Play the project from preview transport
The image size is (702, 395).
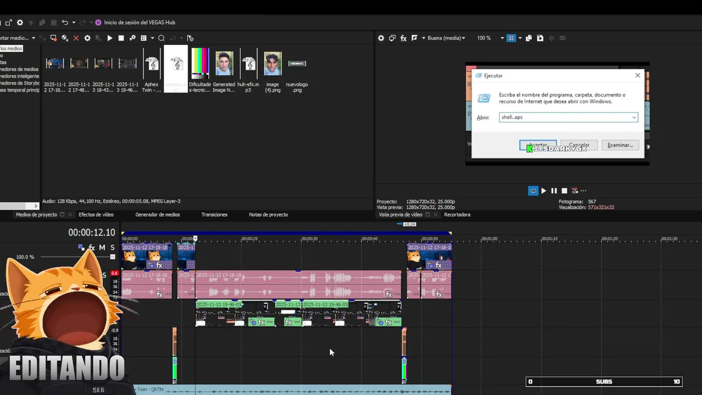coord(544,191)
